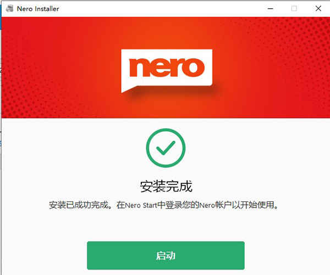This screenshot has width=330, height=275.
Task: Close the Nero Installer window
Action: click(x=318, y=9)
